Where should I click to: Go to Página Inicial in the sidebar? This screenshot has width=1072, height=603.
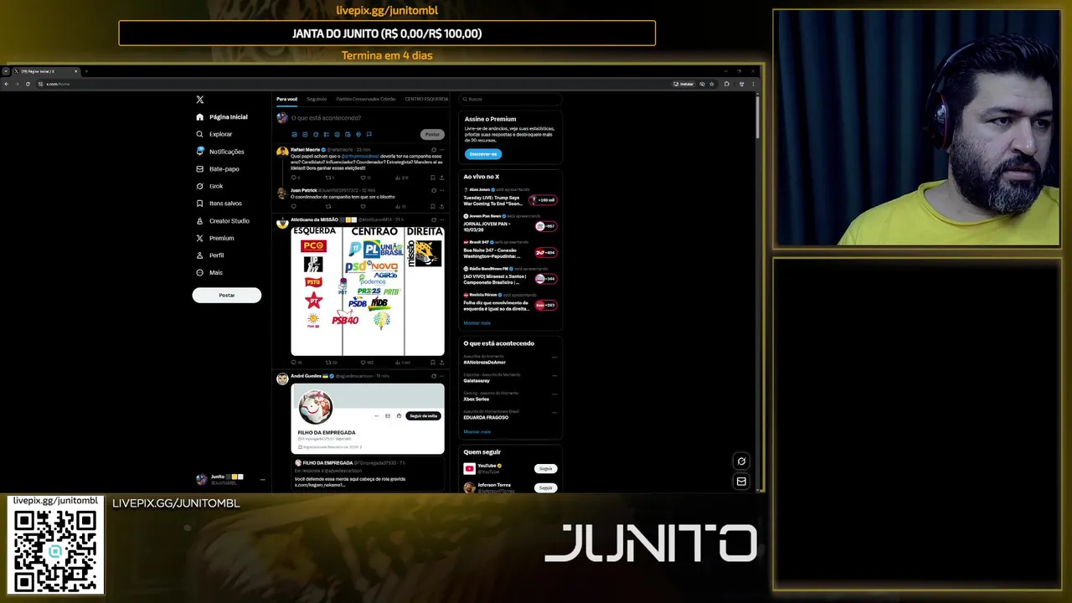(x=222, y=117)
